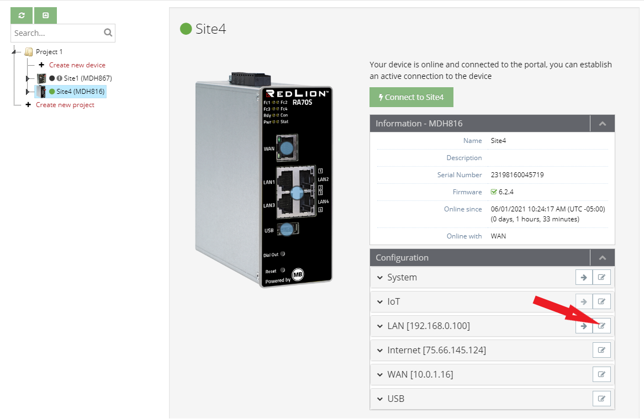Click the arrow button in the LAN row
This screenshot has width=644, height=419.
(x=584, y=326)
